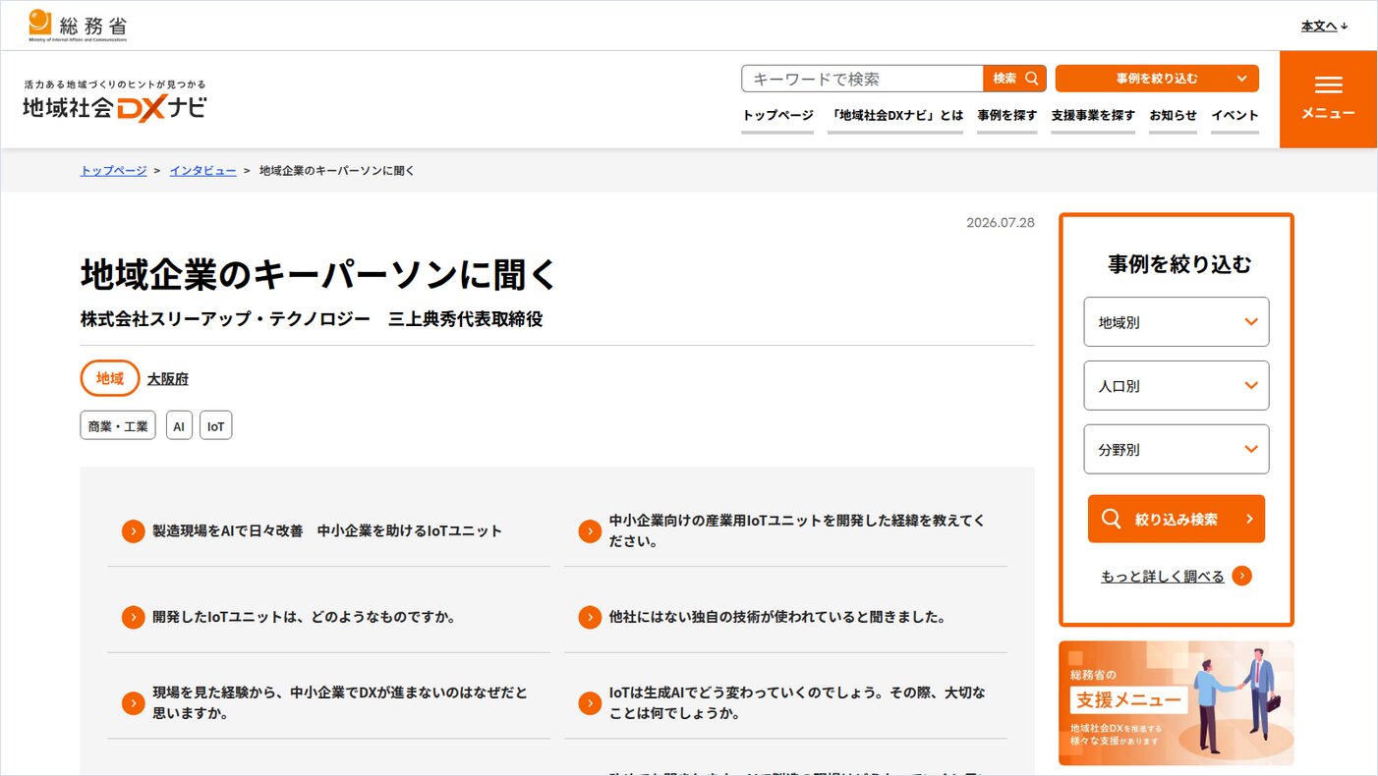
Task: Click arrow icon for 他社にはない独自の技術
Action: (590, 617)
